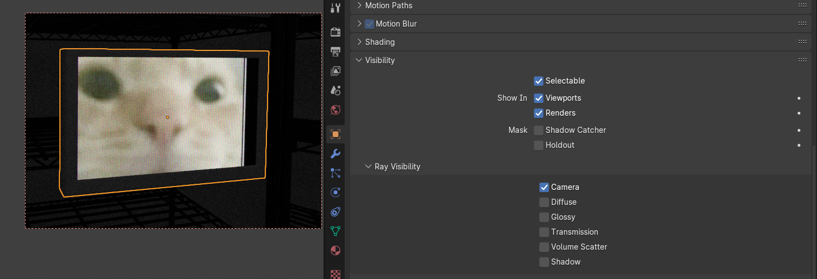The image size is (817, 279).
Task: Select the Object properties tab
Action: click(x=335, y=134)
